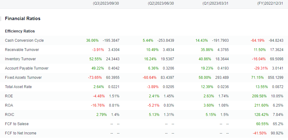Viewport: 288px width, 140px height.
Task: Select FCF to Net Income change -41.50%
Action: [260, 133]
